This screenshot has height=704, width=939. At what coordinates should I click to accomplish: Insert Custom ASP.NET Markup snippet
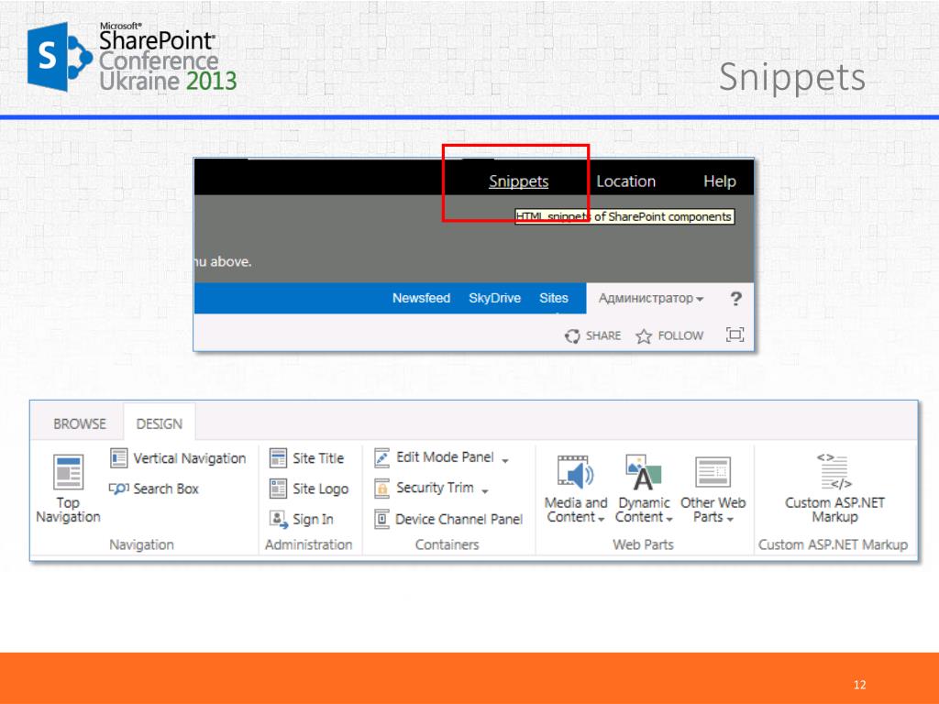[x=834, y=489]
